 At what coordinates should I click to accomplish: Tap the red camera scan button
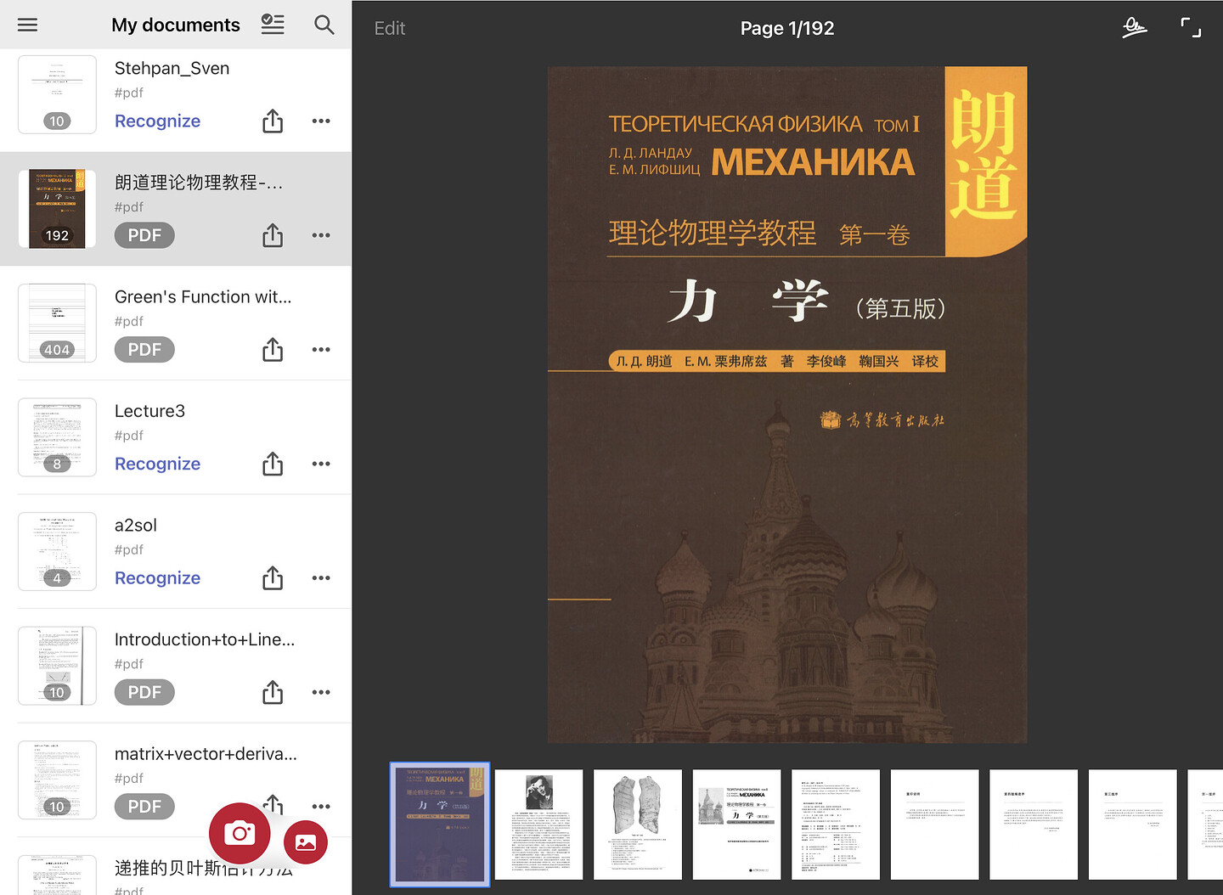pos(240,833)
